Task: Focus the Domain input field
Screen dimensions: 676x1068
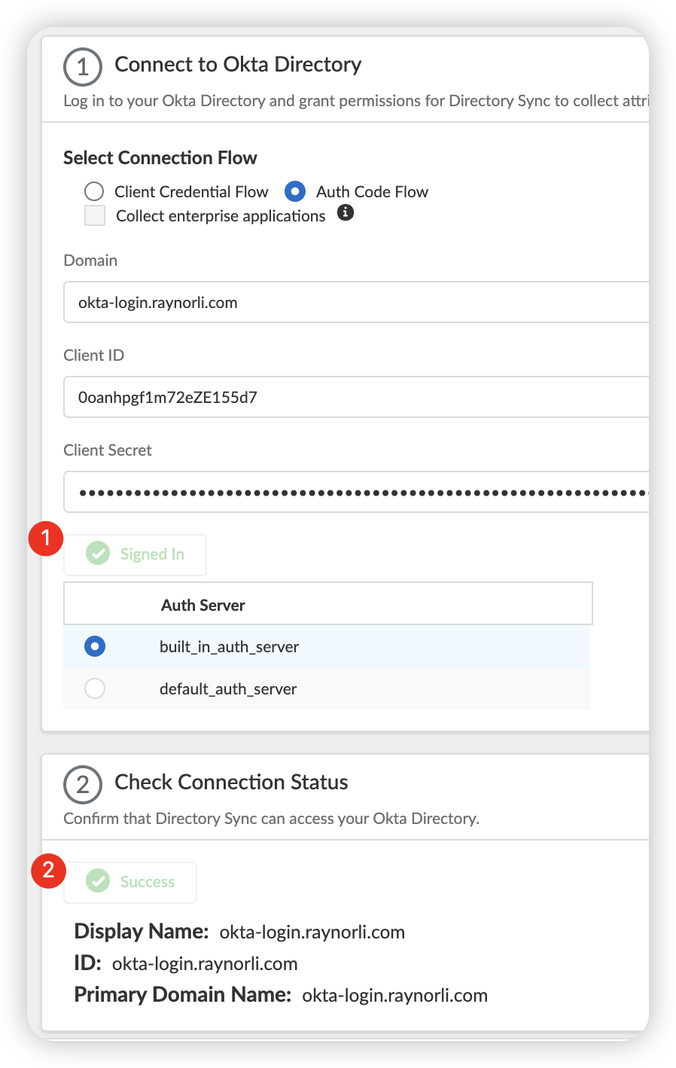Action: tap(356, 302)
